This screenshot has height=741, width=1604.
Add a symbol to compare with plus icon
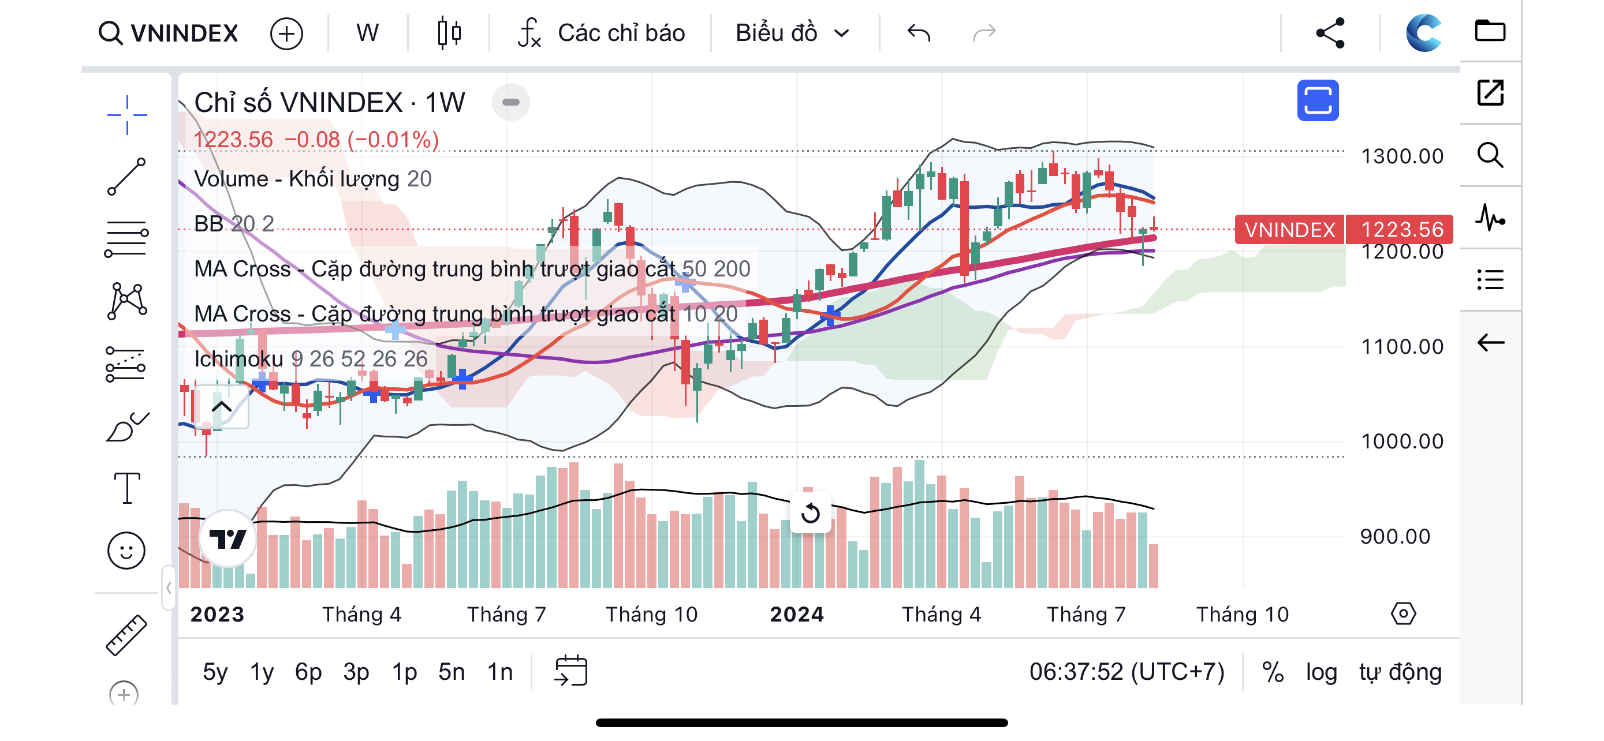[x=286, y=33]
